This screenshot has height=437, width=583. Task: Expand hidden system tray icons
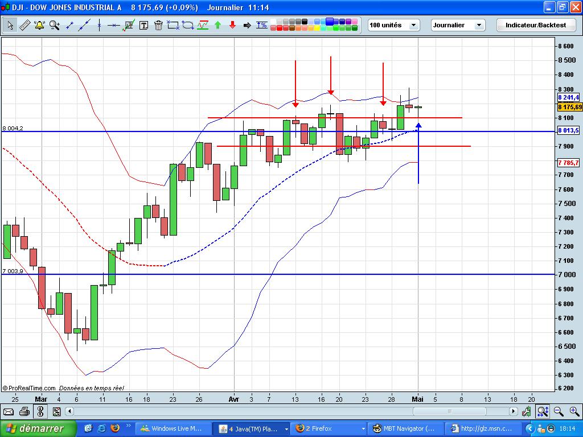pyautogui.click(x=529, y=429)
